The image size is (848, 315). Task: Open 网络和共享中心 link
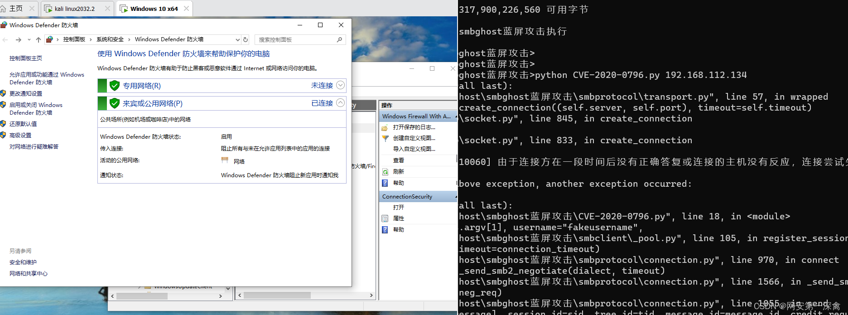(x=29, y=273)
